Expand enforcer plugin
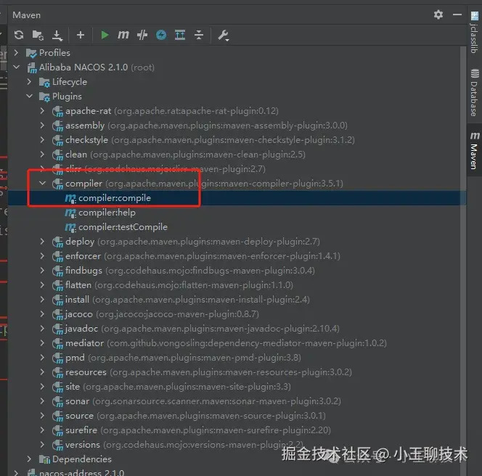 [42, 256]
